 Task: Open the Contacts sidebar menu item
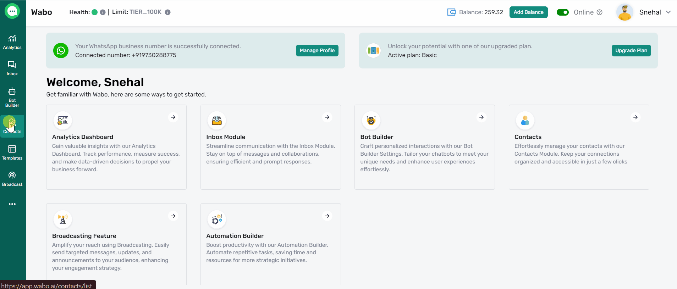12,126
